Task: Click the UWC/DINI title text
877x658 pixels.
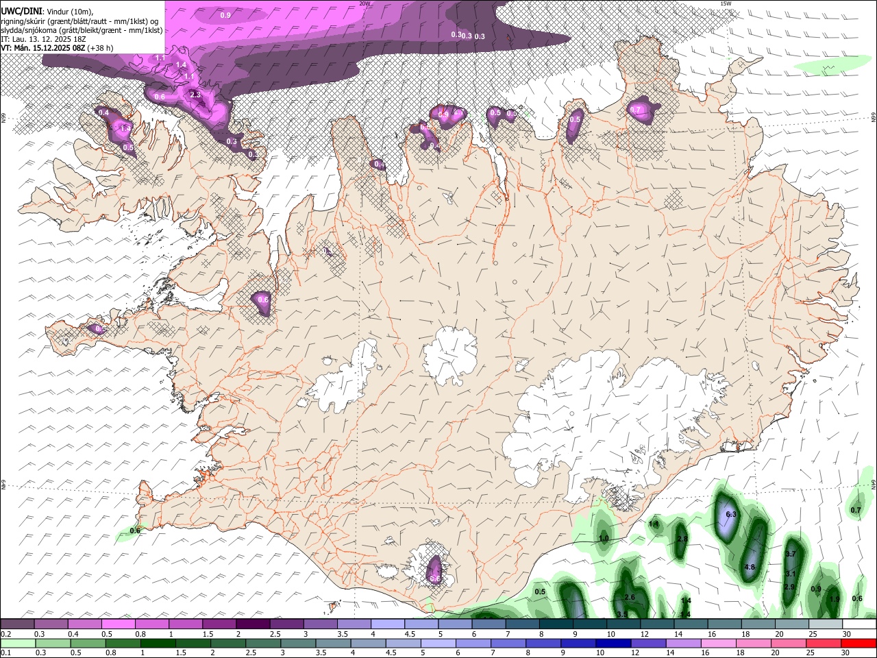Action: coord(21,11)
